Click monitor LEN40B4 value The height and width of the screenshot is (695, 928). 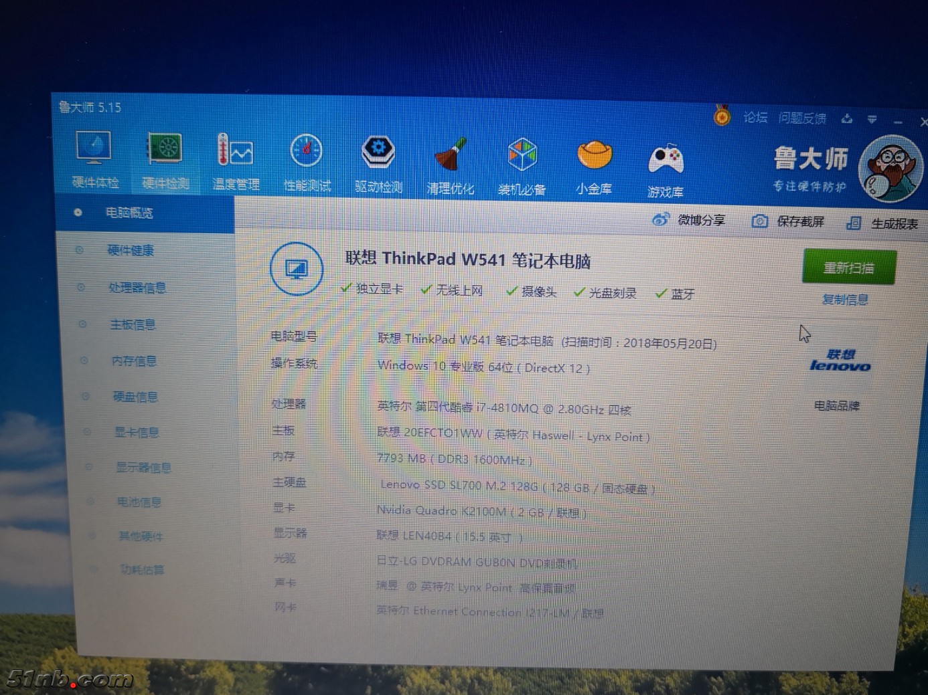pos(450,536)
